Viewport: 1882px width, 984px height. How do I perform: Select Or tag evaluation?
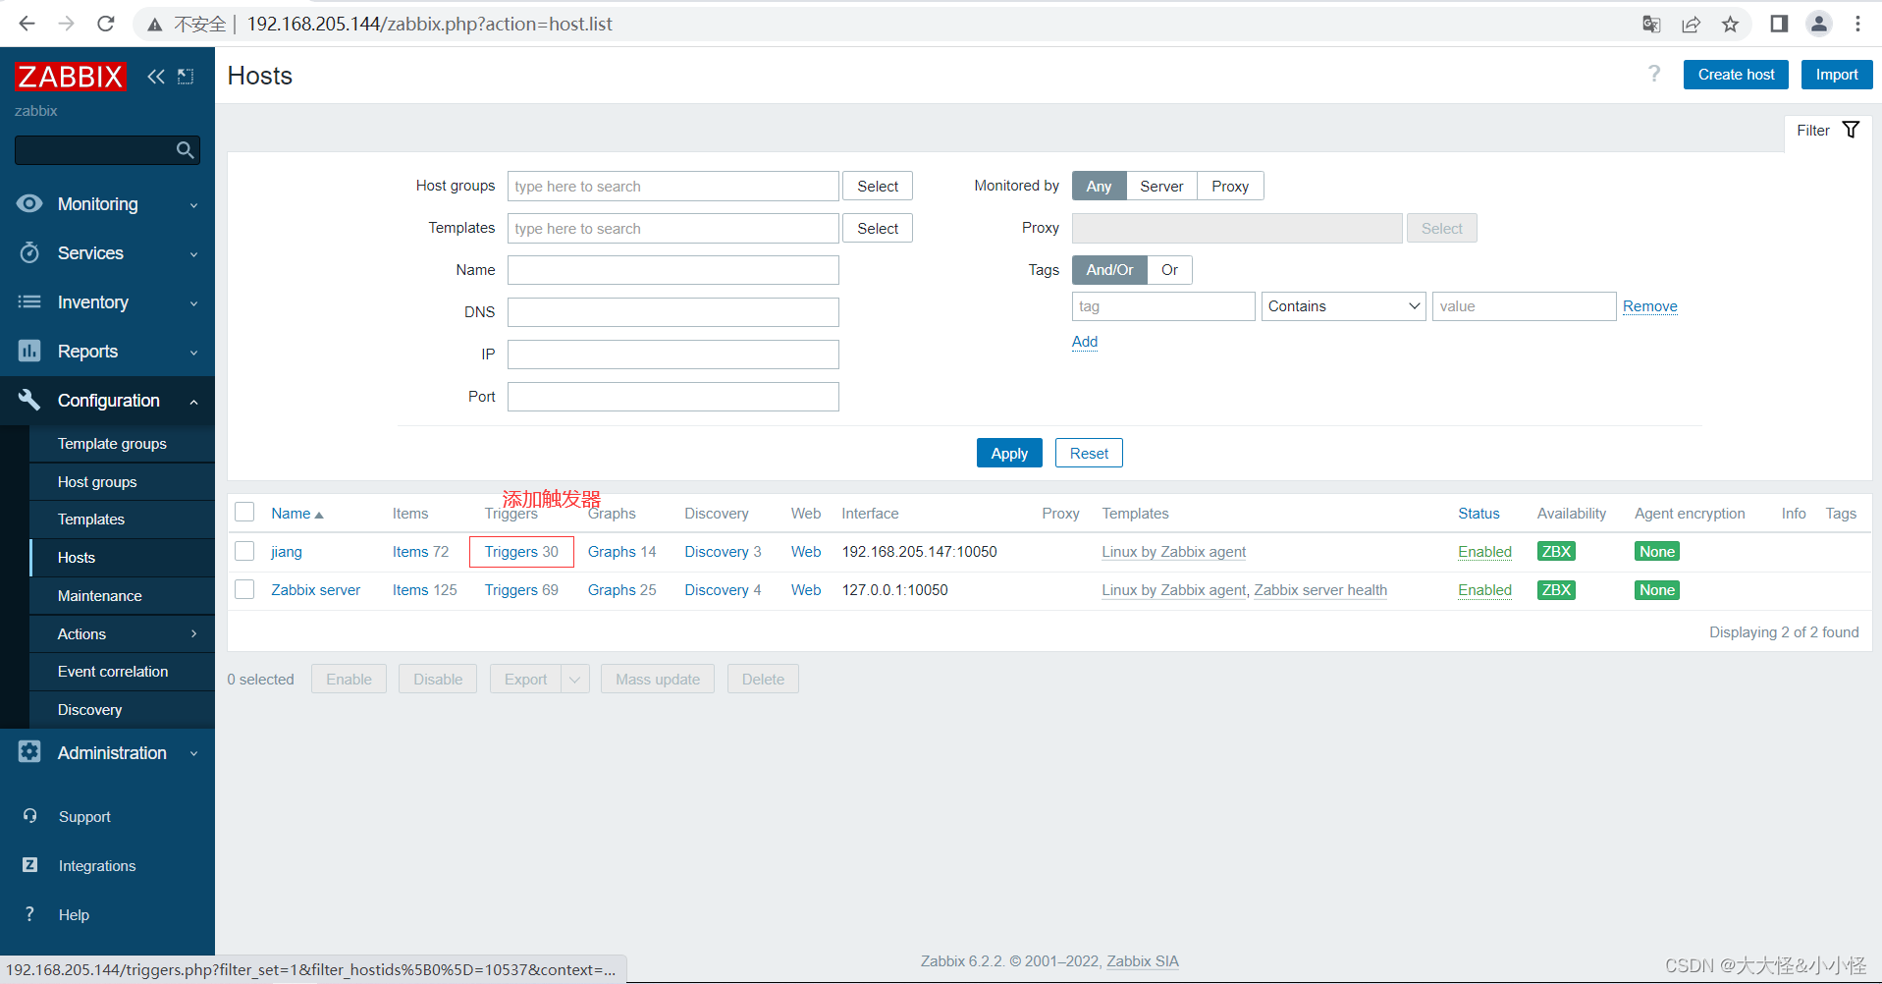click(1169, 269)
